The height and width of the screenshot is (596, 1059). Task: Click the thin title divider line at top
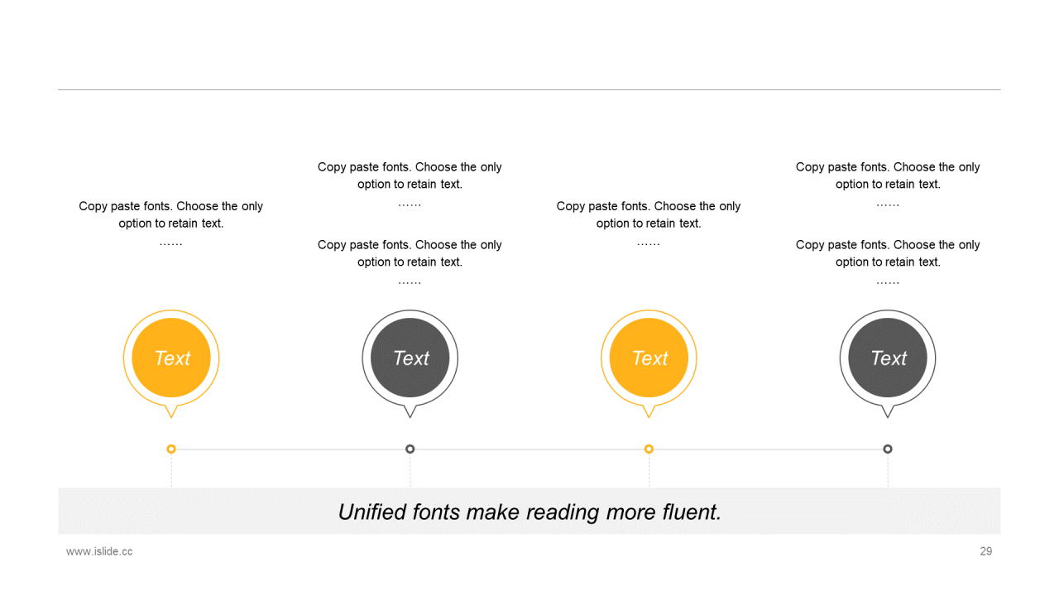pyautogui.click(x=529, y=89)
